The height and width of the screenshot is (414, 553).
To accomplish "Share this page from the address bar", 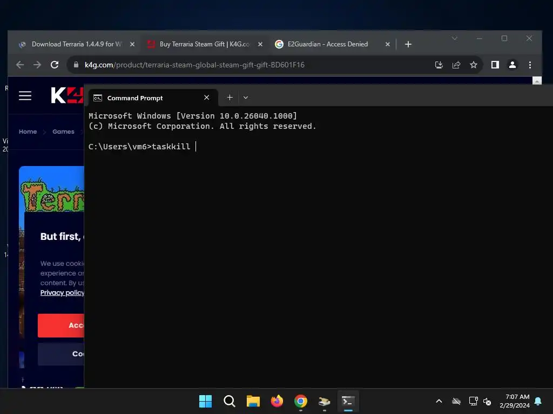I will 456,65.
